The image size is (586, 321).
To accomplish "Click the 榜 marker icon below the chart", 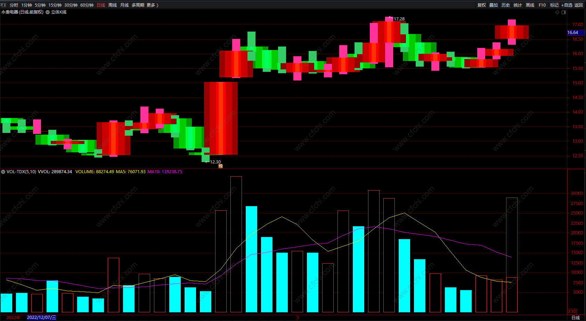I will pyautogui.click(x=220, y=166).
